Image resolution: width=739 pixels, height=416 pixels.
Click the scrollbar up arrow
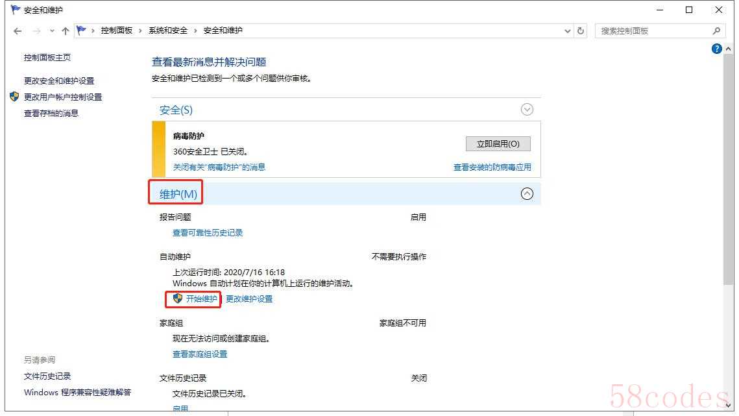click(728, 49)
